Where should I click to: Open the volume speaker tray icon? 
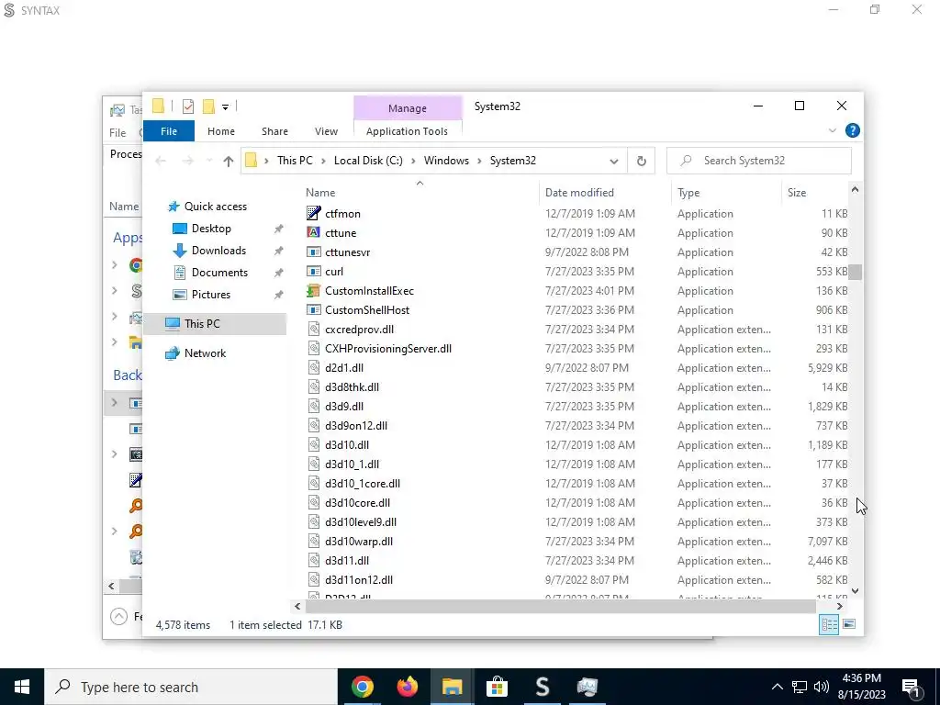(822, 687)
